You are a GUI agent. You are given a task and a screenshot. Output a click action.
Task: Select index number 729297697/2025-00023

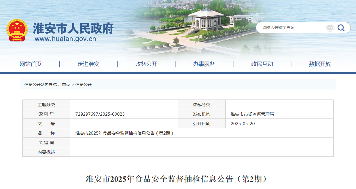pyautogui.click(x=100, y=114)
